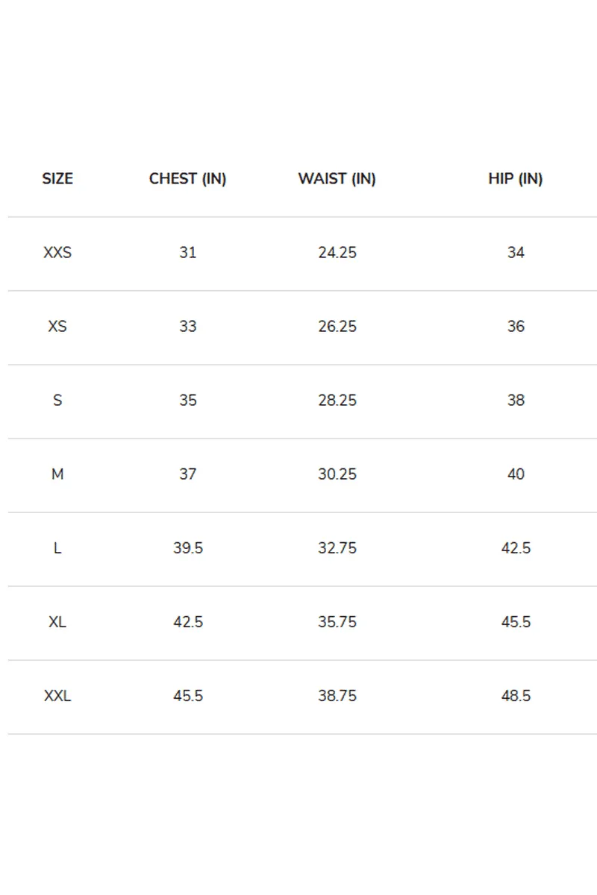
Task: Click hip value 38 for S
Action: pyautogui.click(x=516, y=401)
